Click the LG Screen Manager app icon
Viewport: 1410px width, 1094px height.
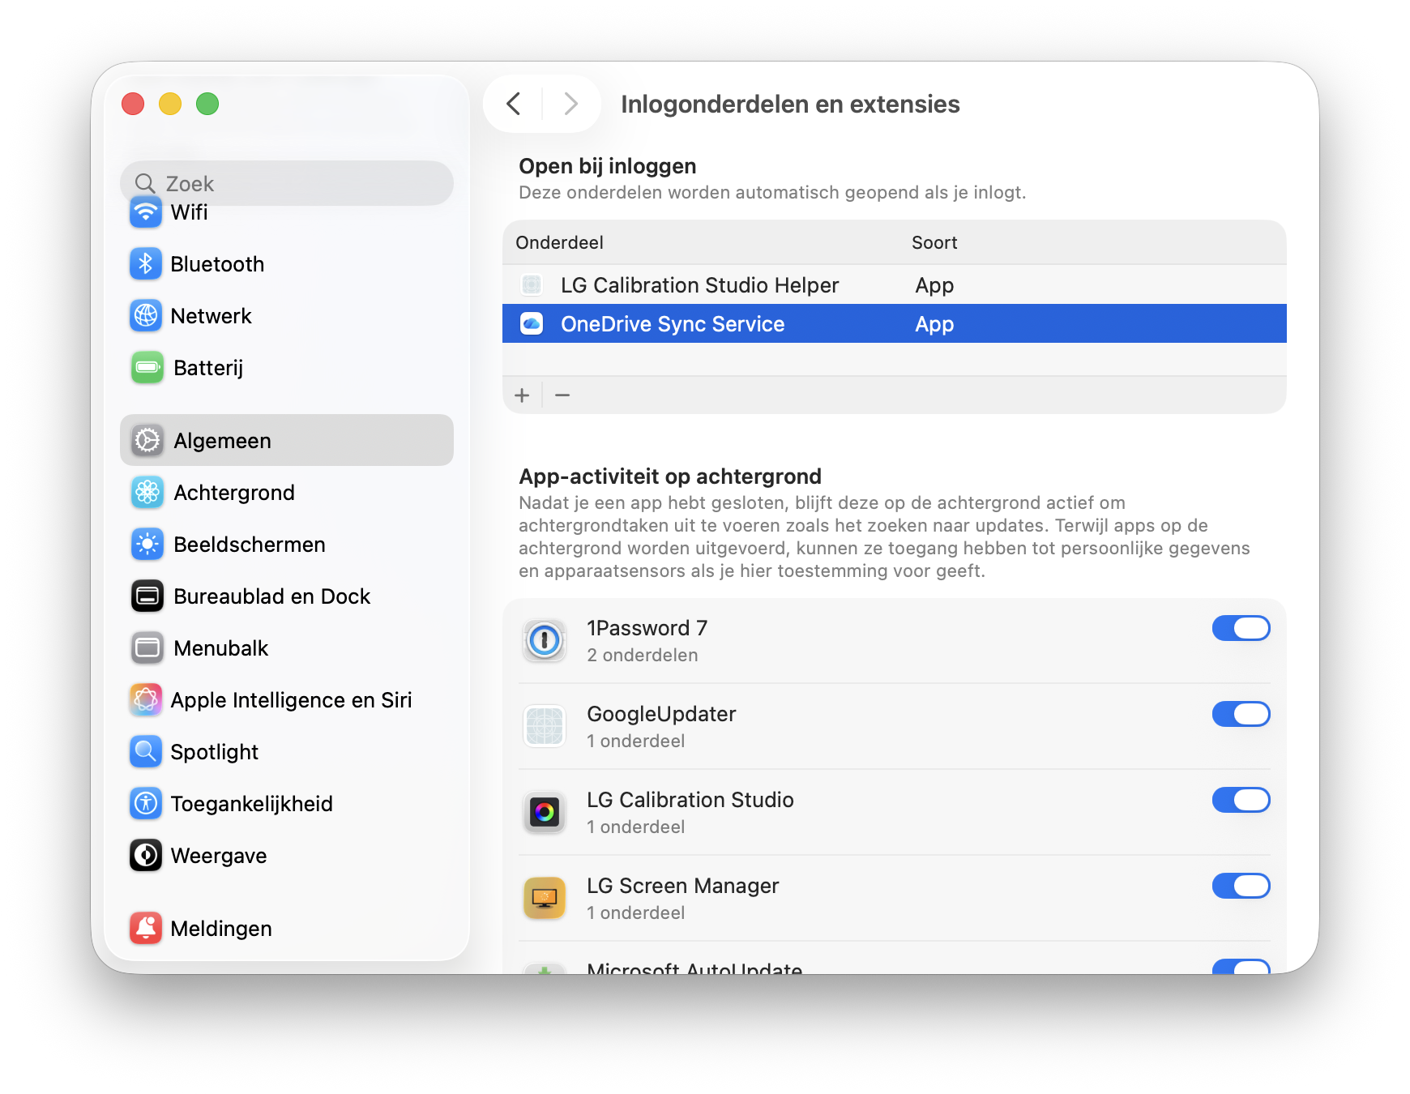coord(545,899)
